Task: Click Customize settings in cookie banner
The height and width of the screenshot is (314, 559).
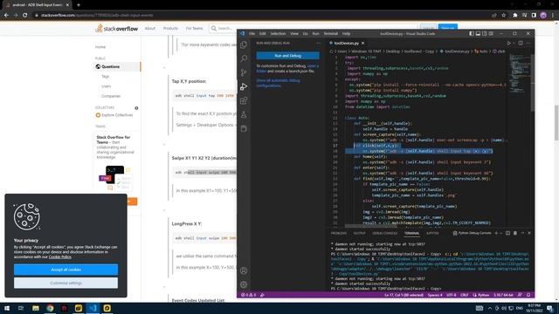Action: click(66, 283)
